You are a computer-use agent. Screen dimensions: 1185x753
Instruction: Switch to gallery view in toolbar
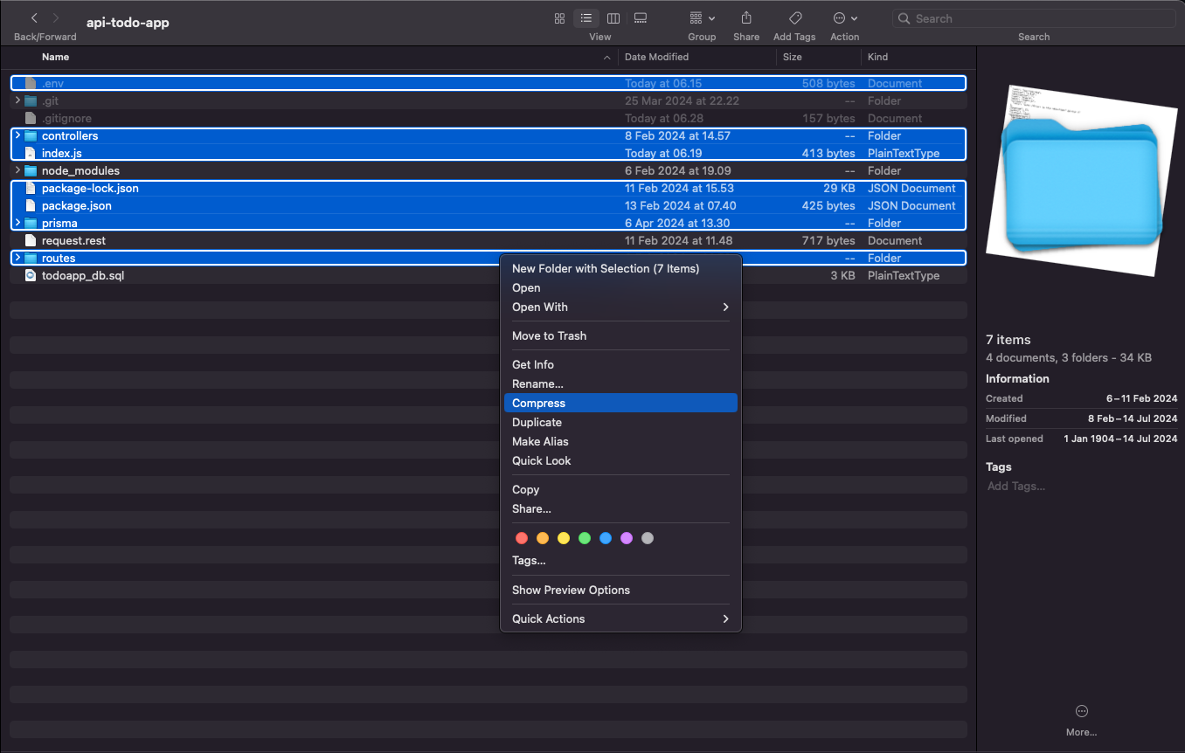[x=641, y=18]
